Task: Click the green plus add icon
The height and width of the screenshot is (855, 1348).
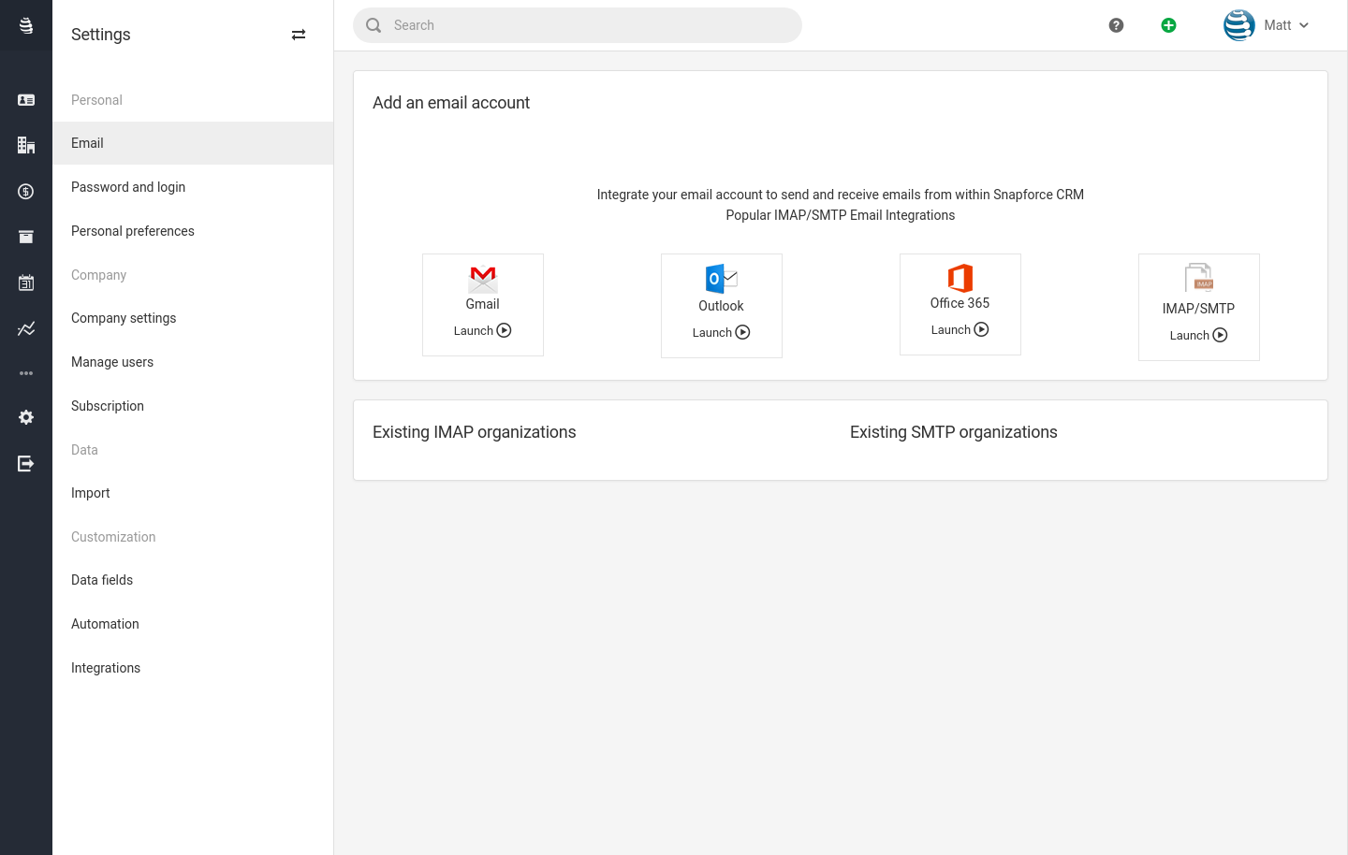Action: pos(1168,25)
